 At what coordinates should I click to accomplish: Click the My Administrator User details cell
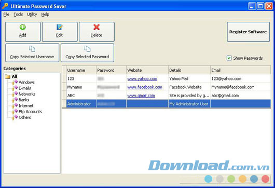189,104
